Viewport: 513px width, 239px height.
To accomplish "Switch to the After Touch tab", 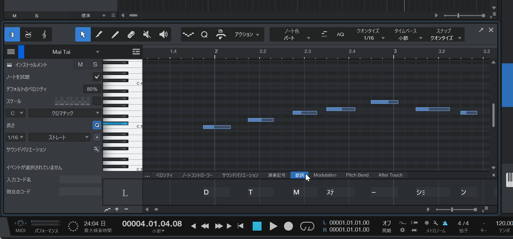I will click(390, 175).
